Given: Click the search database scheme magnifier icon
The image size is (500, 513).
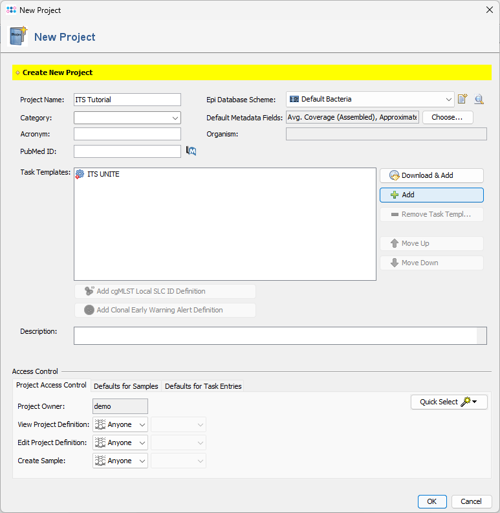Looking at the screenshot, I should point(479,99).
